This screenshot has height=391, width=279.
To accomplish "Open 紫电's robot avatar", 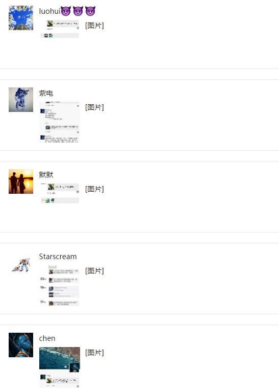I will tap(21, 100).
